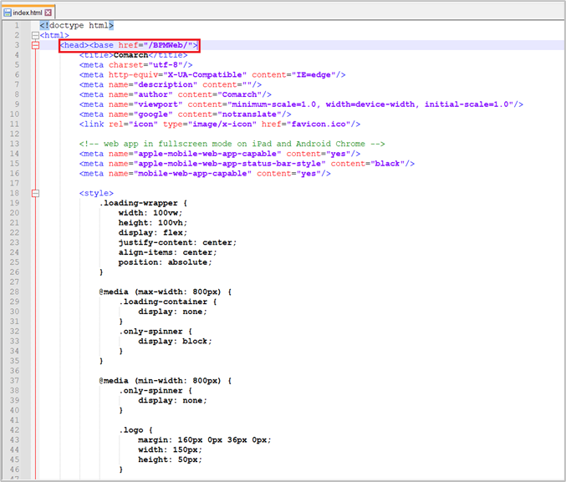Viewport: 566px width, 482px height.
Task: Collapse the html fold marker on line 2
Action: click(34, 36)
